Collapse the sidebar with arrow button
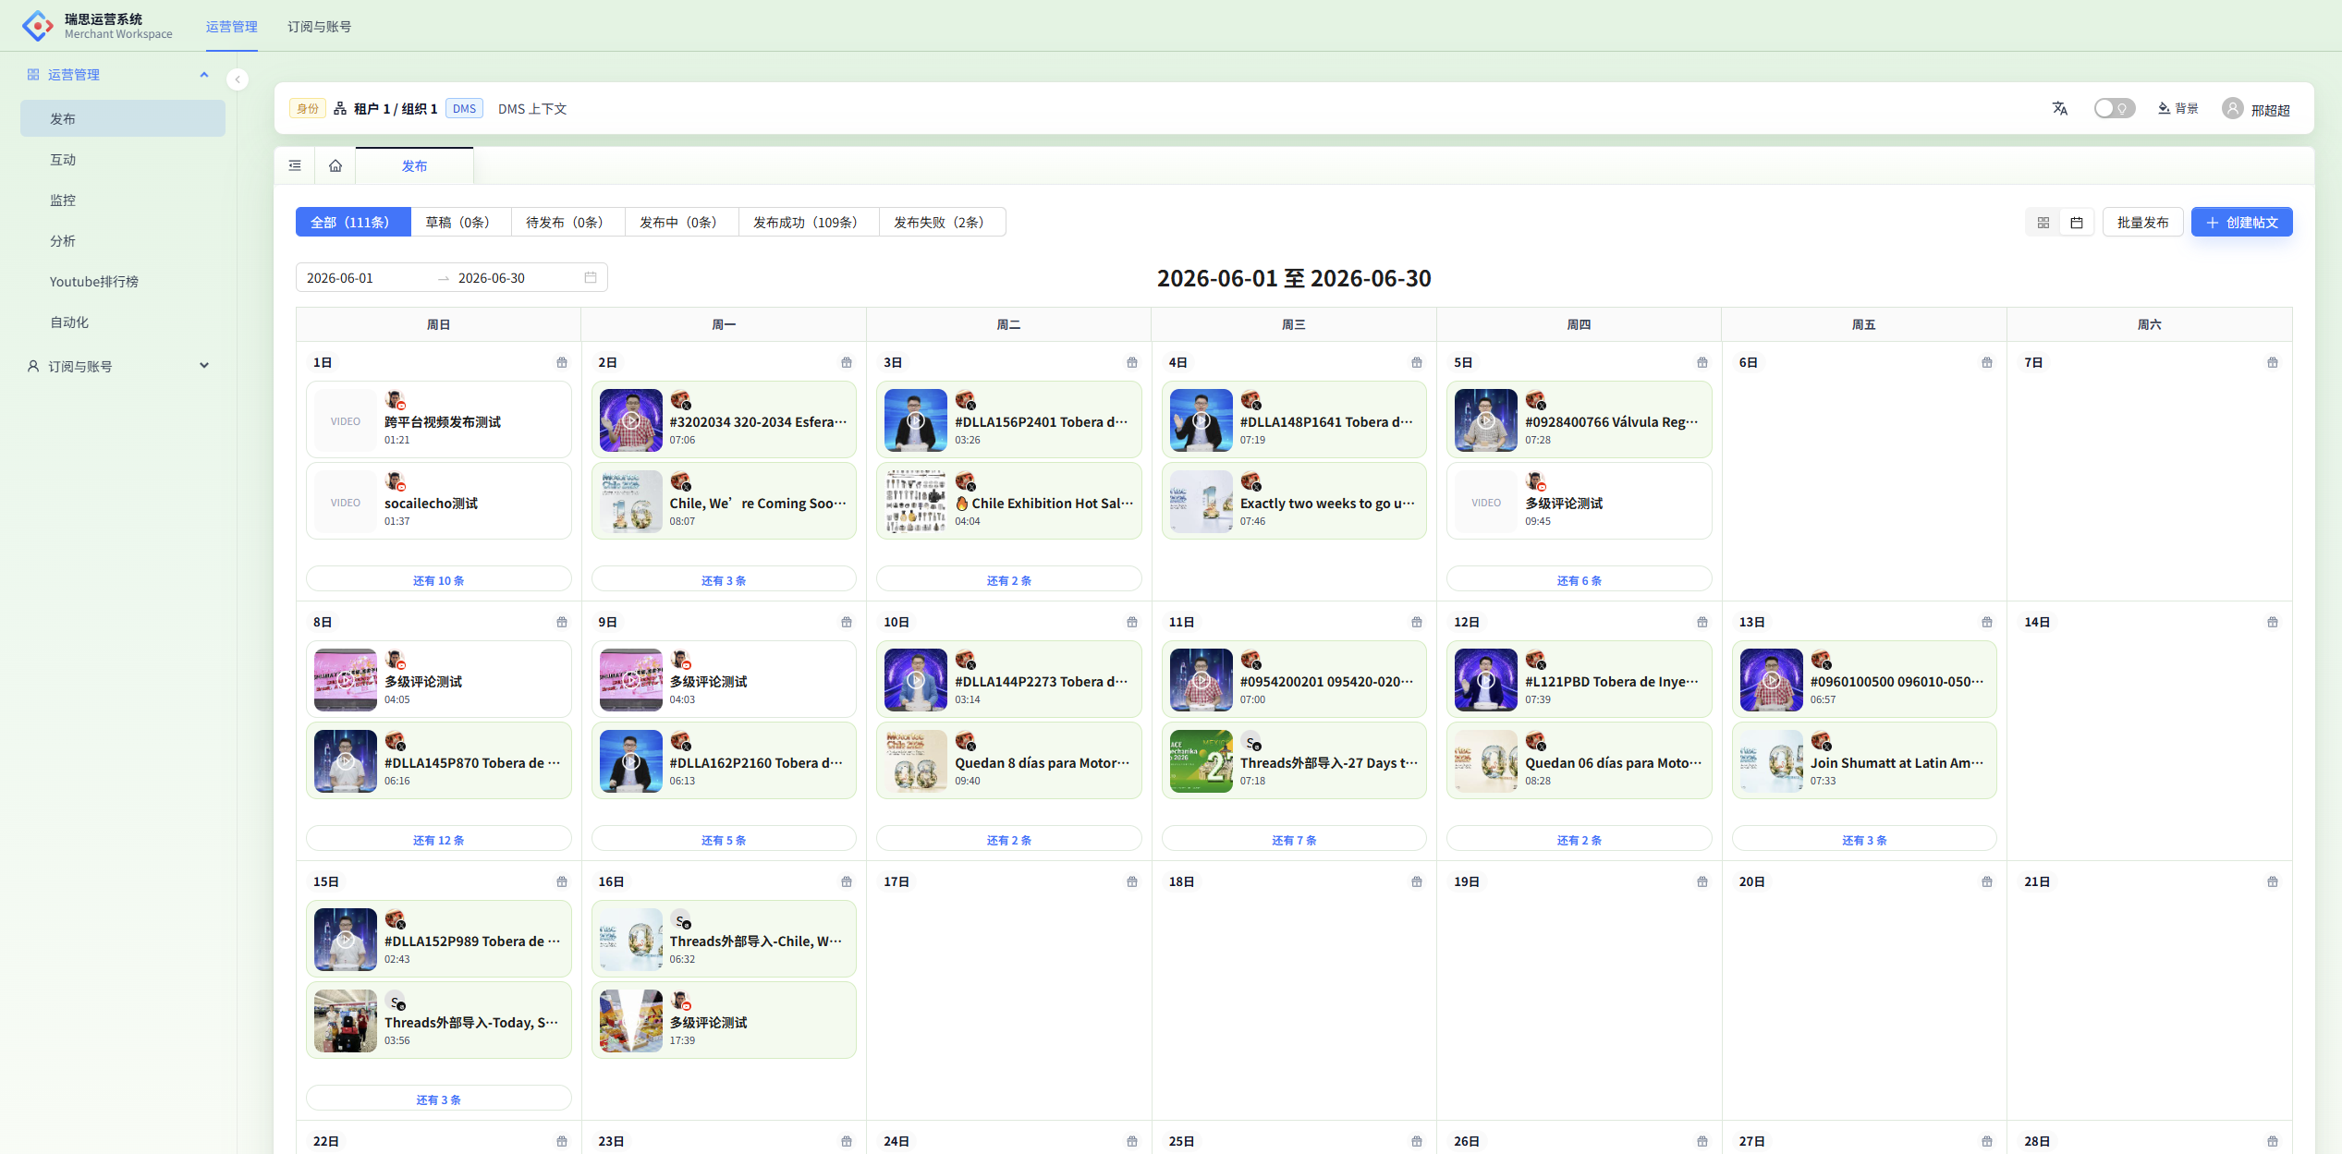 click(238, 79)
